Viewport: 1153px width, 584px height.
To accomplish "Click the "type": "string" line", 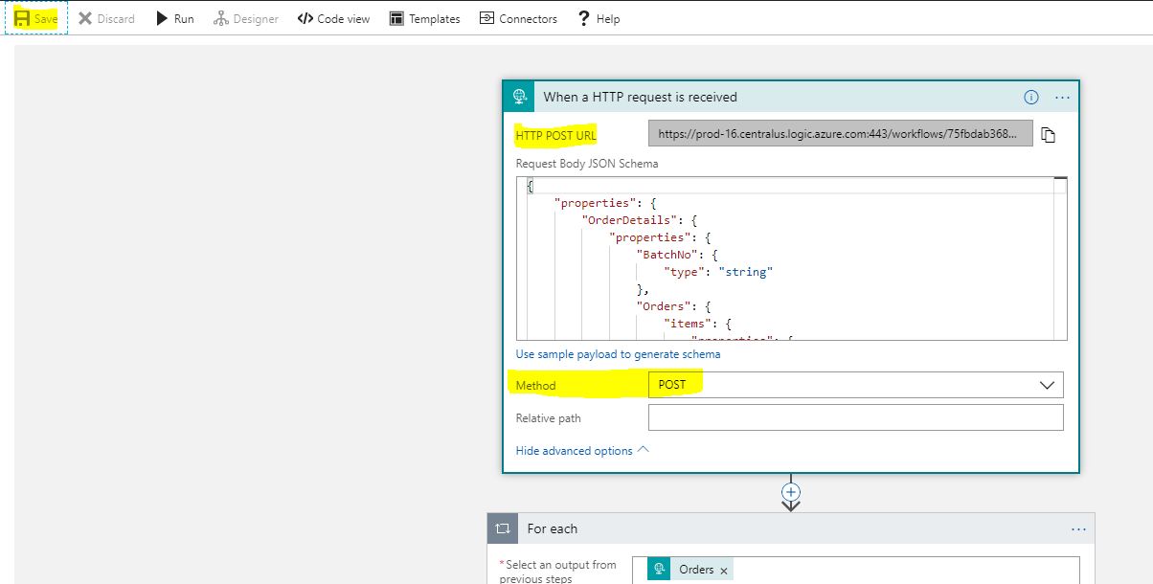I will [718, 272].
